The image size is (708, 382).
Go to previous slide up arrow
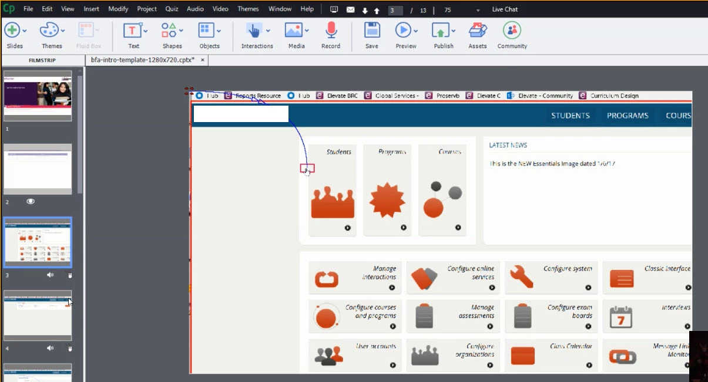(377, 11)
